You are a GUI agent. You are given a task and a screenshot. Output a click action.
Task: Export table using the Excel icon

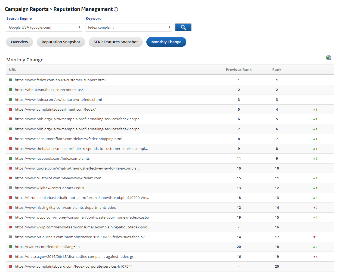(328, 58)
